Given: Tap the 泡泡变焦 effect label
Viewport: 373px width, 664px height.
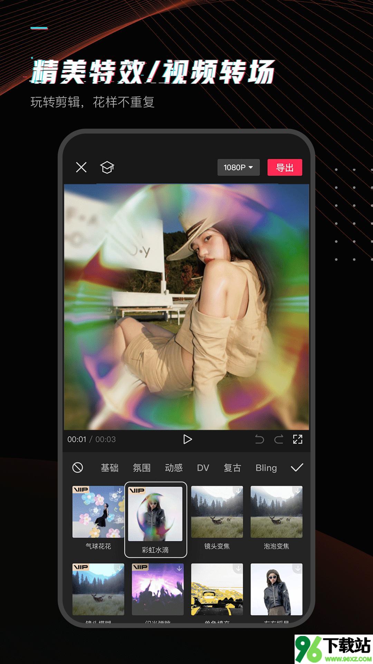Looking at the screenshot, I should pyautogui.click(x=276, y=546).
